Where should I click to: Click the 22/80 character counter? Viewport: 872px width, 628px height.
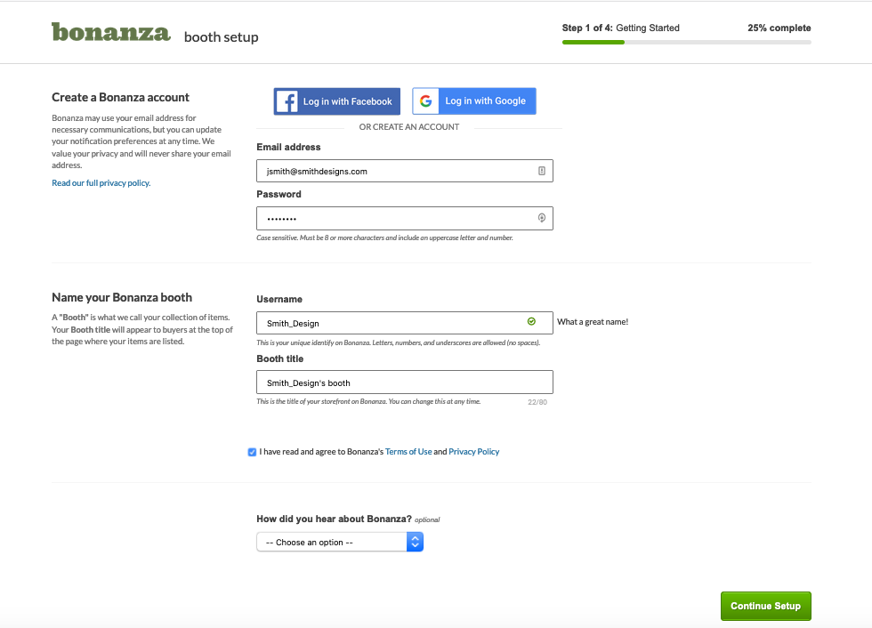537,402
